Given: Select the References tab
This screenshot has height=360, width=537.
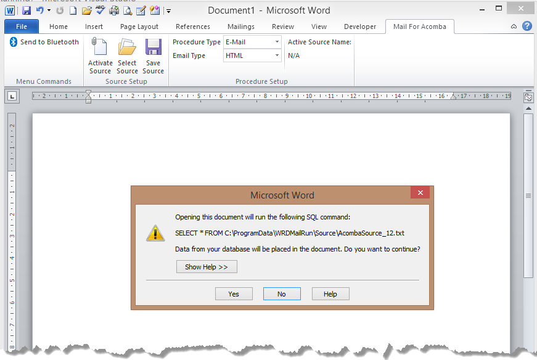Looking at the screenshot, I should (x=193, y=27).
